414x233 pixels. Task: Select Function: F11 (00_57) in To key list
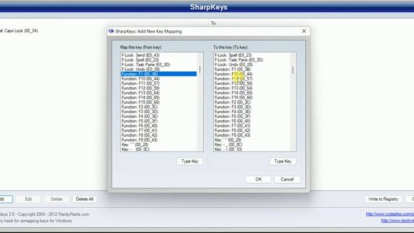[x=252, y=79]
